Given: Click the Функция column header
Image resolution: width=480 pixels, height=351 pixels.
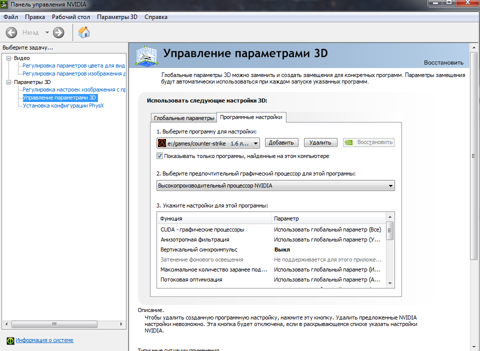Looking at the screenshot, I should point(214,218).
